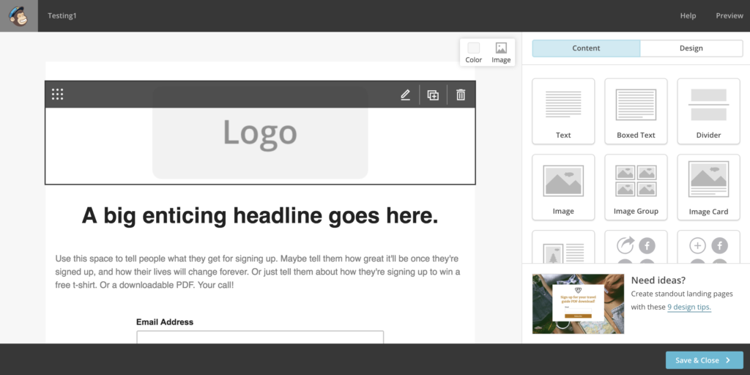Click Save & Close button
The height and width of the screenshot is (375, 750).
coord(705,360)
